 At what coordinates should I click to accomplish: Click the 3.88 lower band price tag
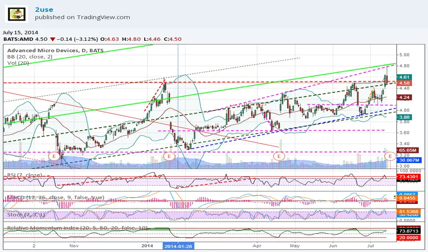tap(404, 117)
